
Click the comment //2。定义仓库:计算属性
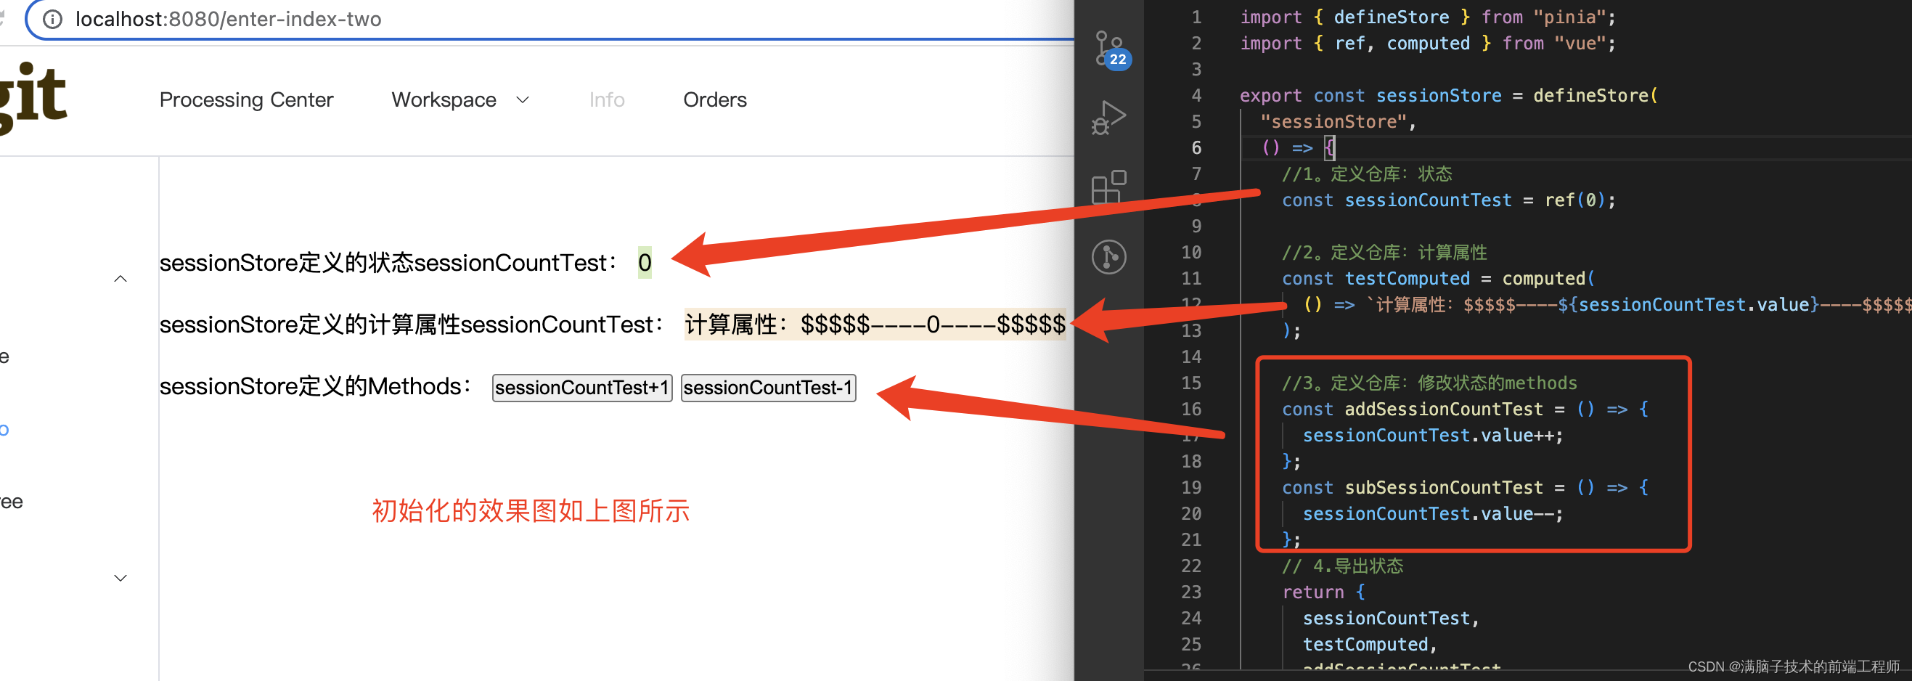click(x=1384, y=253)
